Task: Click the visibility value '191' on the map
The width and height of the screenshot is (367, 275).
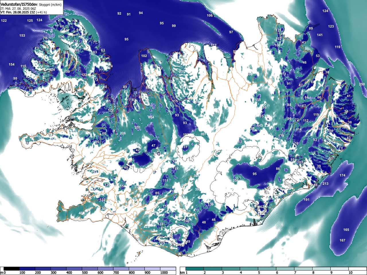Action: coord(307,200)
